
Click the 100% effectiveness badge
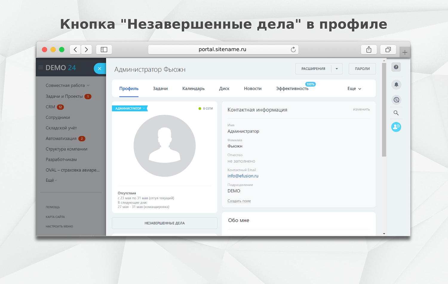[x=310, y=84]
